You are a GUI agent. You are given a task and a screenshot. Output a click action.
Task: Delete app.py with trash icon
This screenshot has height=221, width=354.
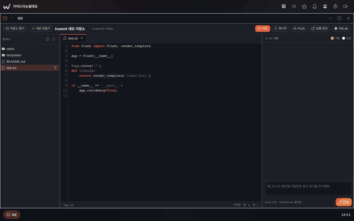(x=55, y=68)
